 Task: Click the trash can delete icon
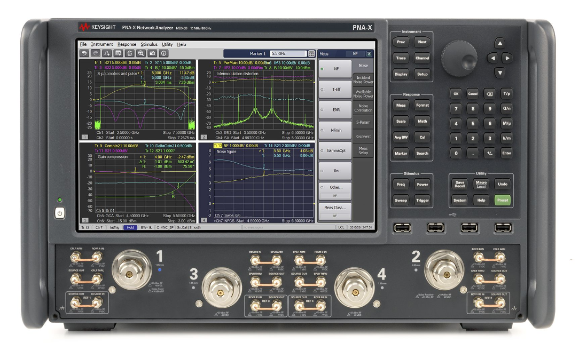tap(130, 53)
